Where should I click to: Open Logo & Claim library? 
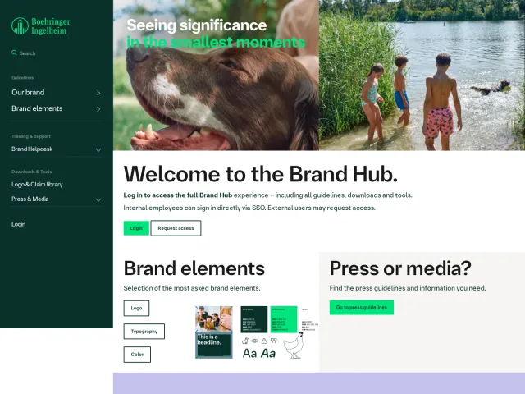tap(37, 184)
